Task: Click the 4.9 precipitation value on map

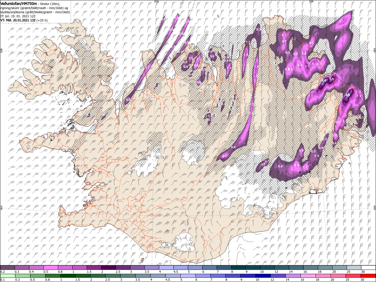Action: point(348,95)
